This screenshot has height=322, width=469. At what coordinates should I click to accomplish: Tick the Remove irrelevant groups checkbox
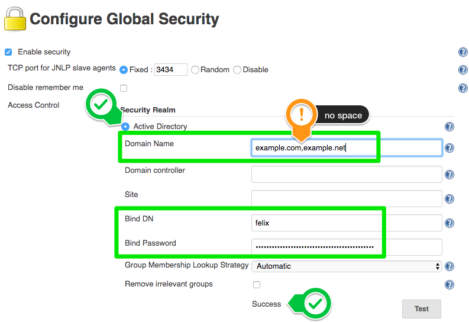pos(257,285)
